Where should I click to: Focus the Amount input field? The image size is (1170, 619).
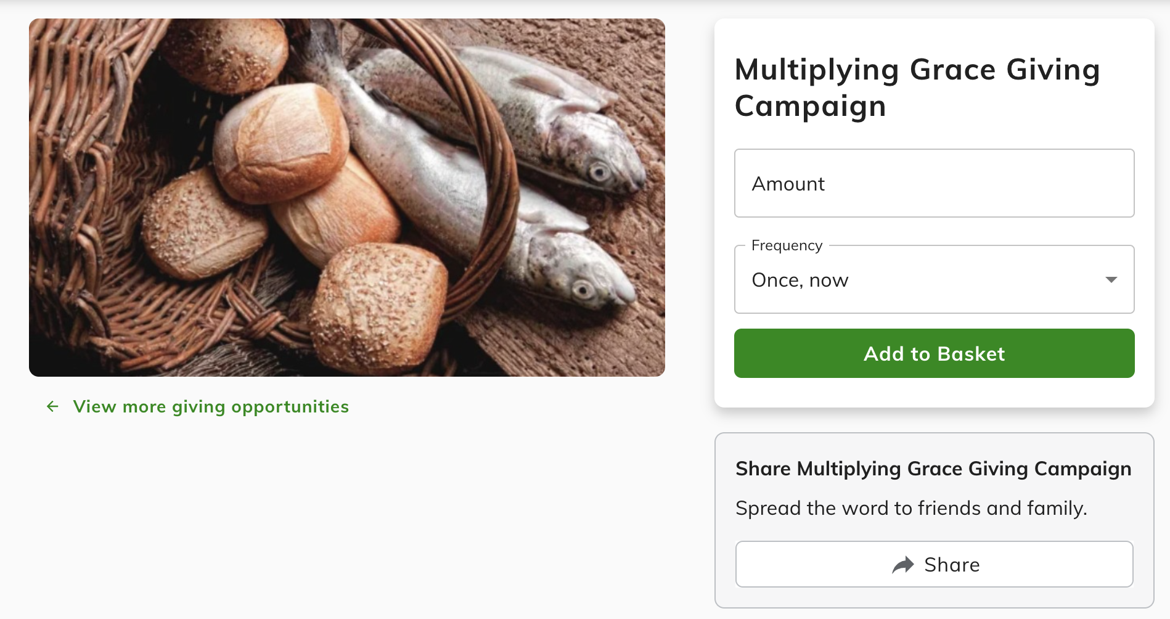tap(933, 184)
